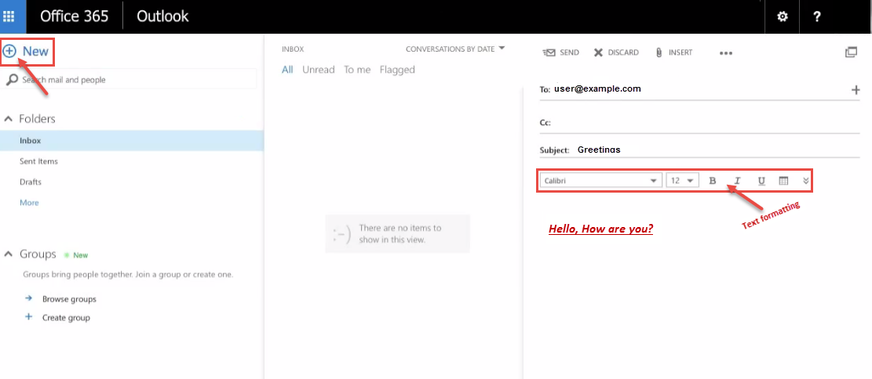Switch to the Flagged filter tab
Image resolution: width=872 pixels, height=379 pixels.
(397, 70)
